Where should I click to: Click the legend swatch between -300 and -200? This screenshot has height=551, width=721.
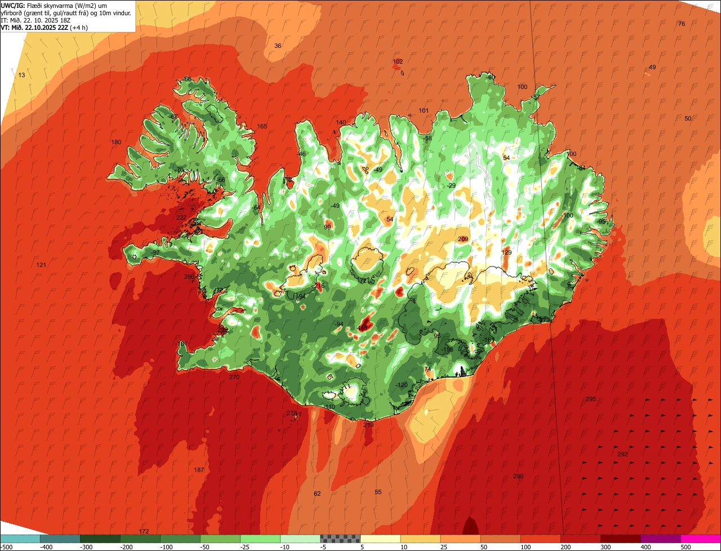pos(100,539)
